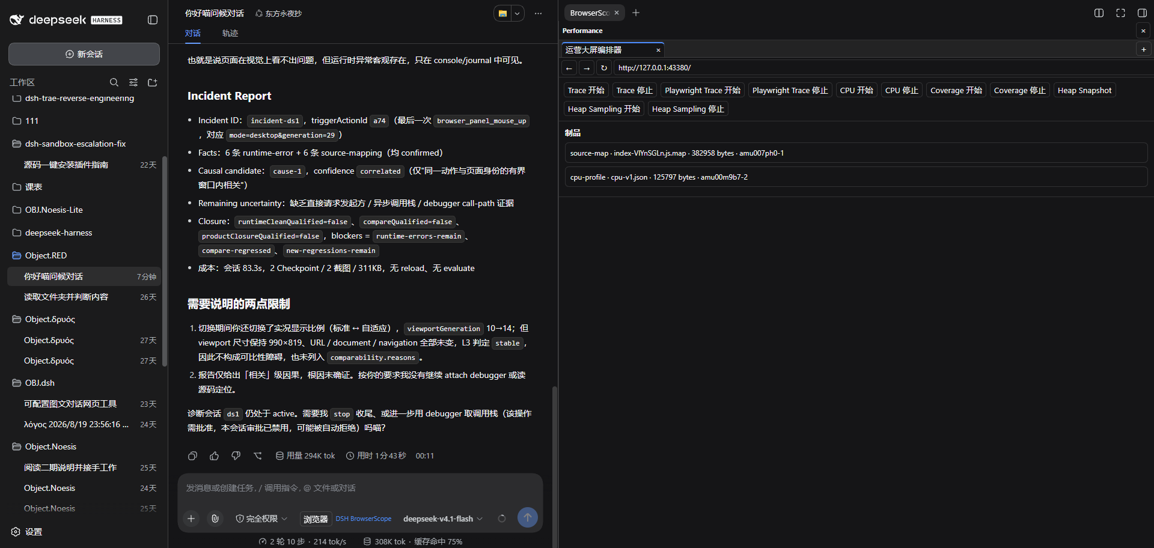Viewport: 1154px width, 548px height.
Task: Switch to the 对话 tab
Action: (192, 33)
